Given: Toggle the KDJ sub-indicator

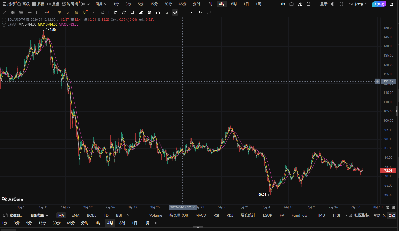Looking at the screenshot, I should pyautogui.click(x=230, y=215).
